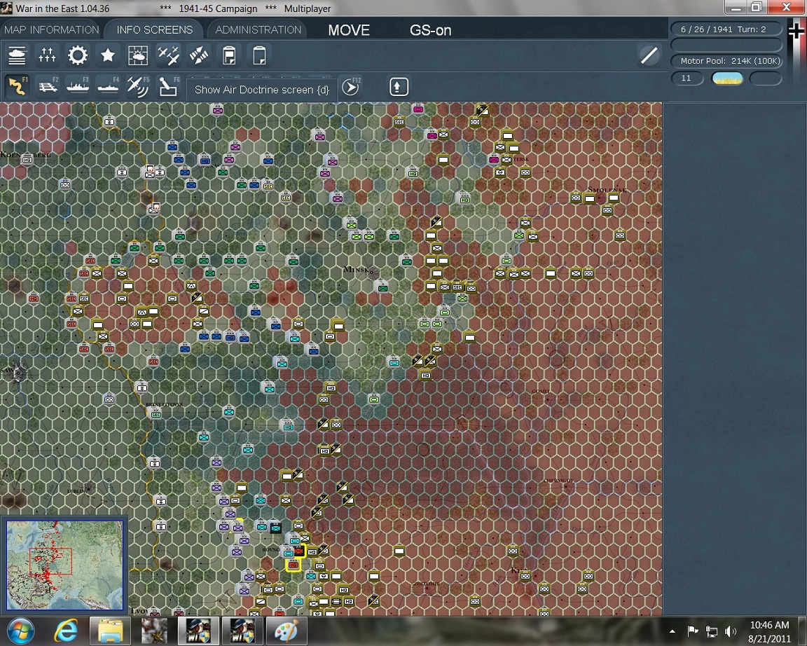
Task: Click the Minsk city hex
Action: pos(371,273)
